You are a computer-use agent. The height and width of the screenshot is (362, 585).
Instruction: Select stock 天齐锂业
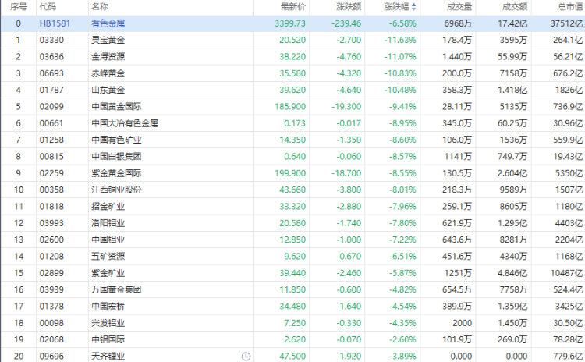coord(108,357)
